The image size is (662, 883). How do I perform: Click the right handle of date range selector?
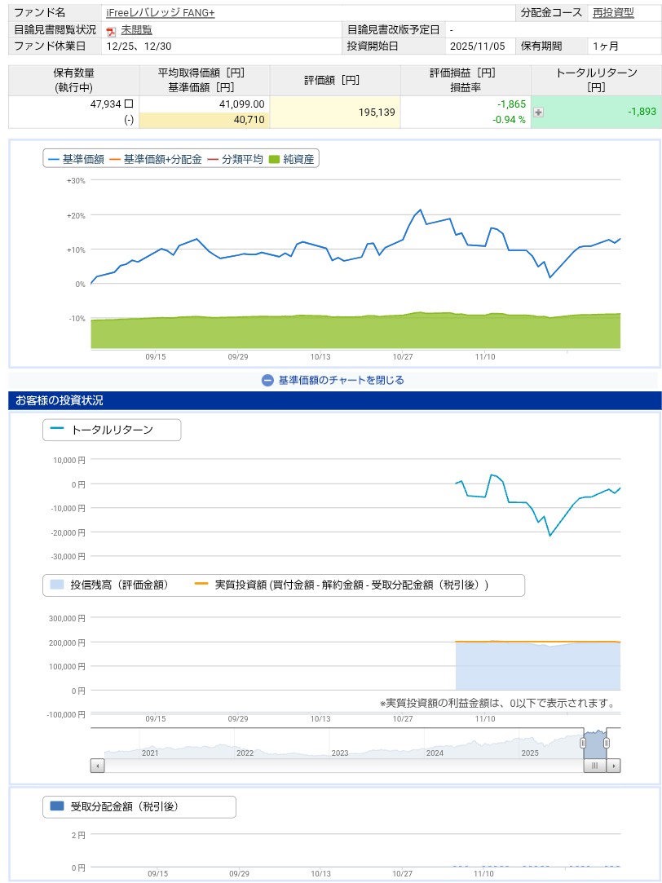pos(607,743)
